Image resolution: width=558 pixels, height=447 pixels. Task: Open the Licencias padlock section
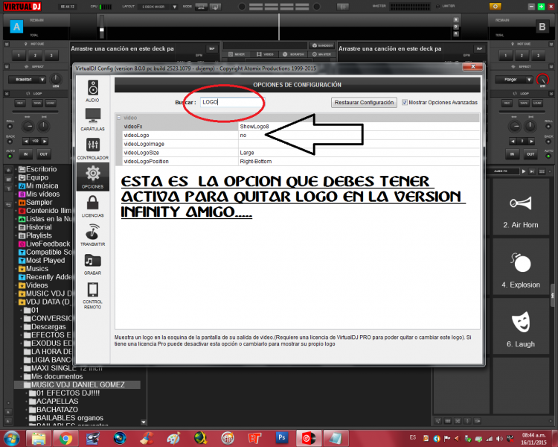click(x=92, y=206)
